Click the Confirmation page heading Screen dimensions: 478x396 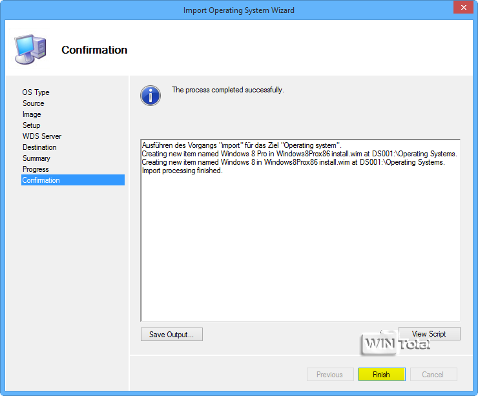[x=94, y=50]
